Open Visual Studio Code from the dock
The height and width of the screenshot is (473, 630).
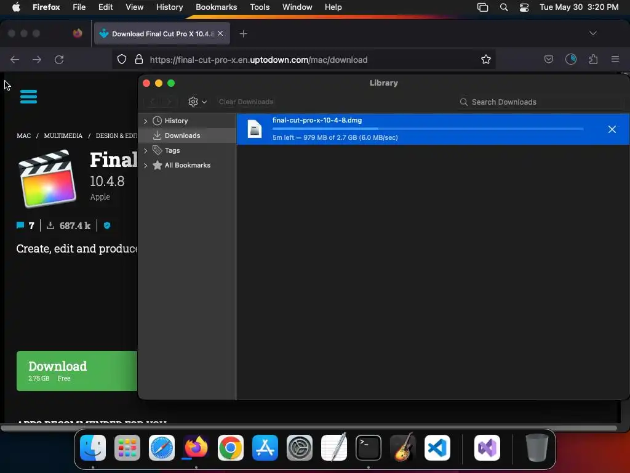pos(437,448)
